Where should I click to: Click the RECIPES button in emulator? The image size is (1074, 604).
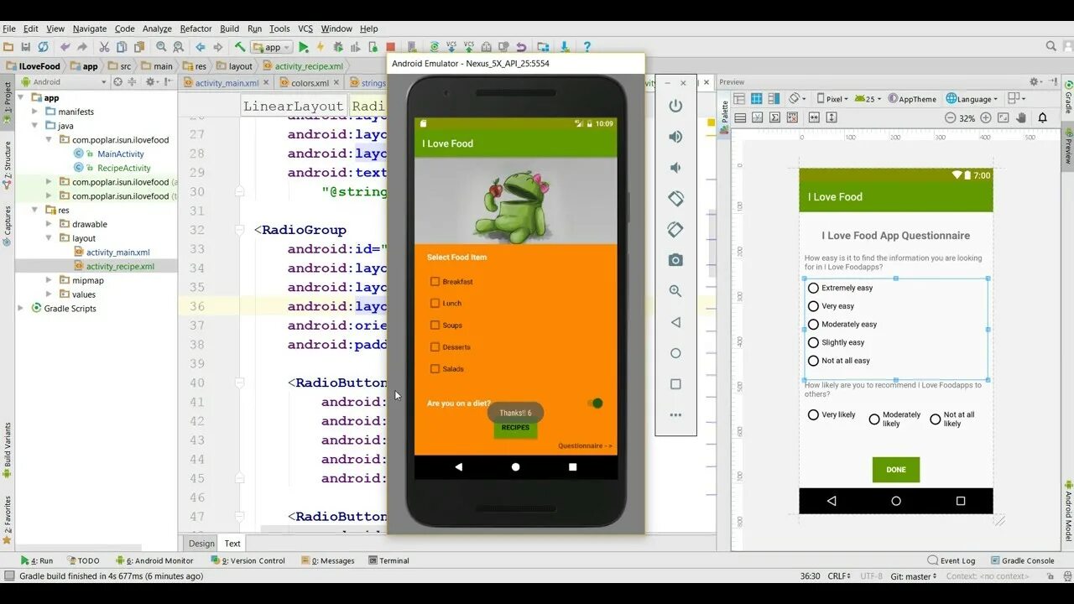515,428
